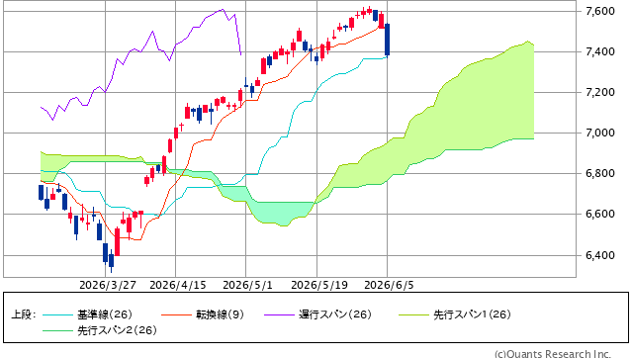Click the purple 遅行スパン legend line sample
This screenshot has height=358, width=631.
click(279, 314)
